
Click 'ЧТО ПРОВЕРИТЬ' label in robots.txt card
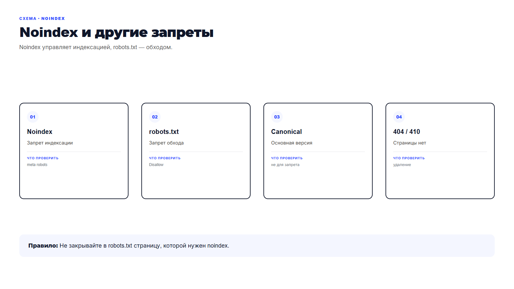pos(165,158)
